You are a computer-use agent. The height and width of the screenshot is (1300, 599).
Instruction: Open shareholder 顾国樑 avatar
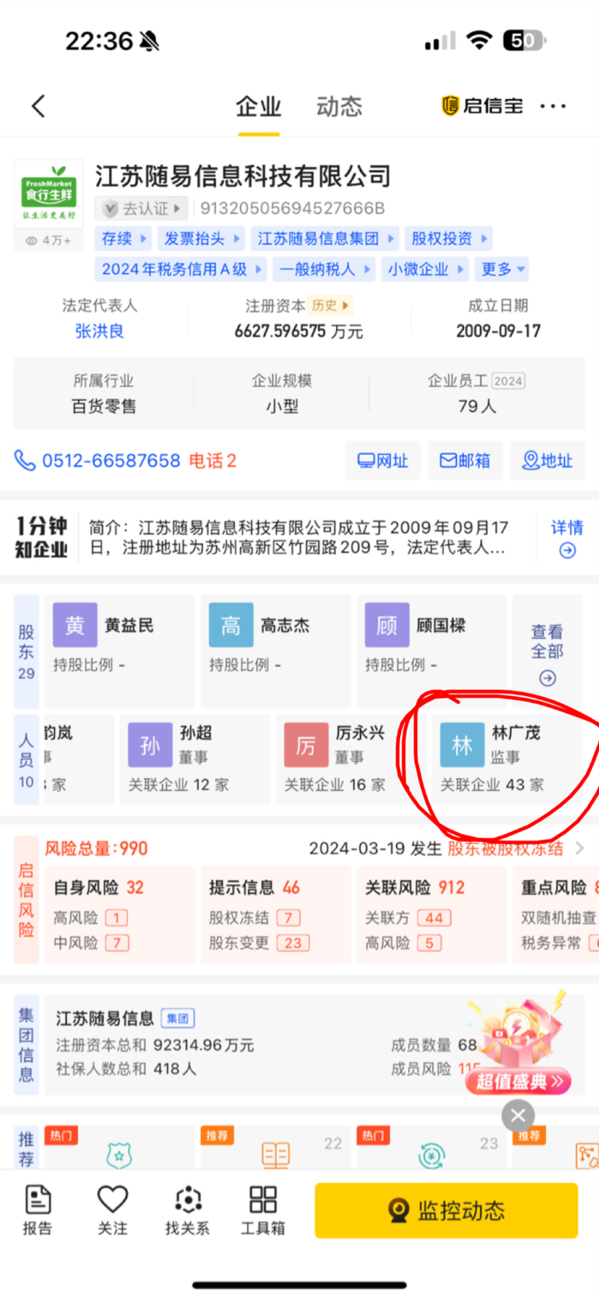pos(387,625)
